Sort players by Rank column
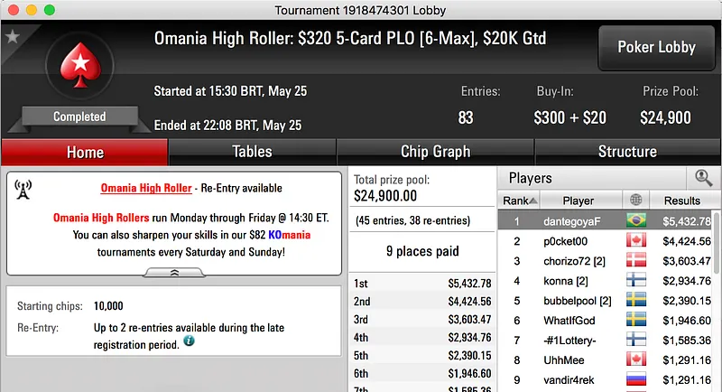The height and width of the screenshot is (392, 722). [x=520, y=201]
